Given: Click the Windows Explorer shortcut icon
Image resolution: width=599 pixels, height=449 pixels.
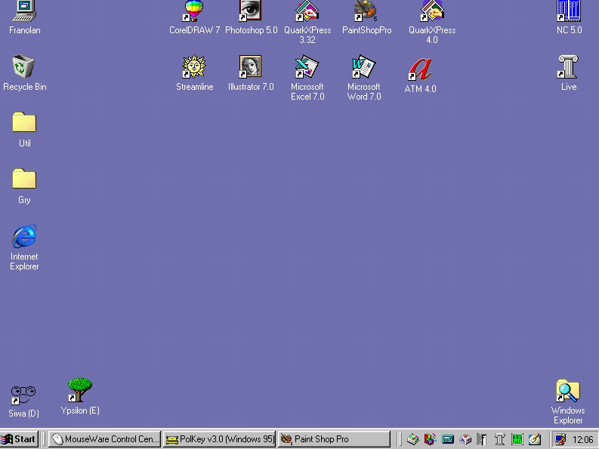Looking at the screenshot, I should click(x=567, y=392).
